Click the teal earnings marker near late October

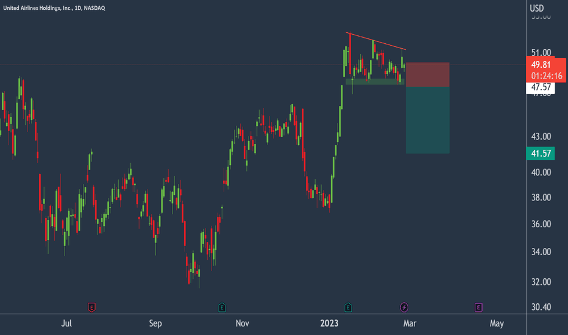point(222,308)
